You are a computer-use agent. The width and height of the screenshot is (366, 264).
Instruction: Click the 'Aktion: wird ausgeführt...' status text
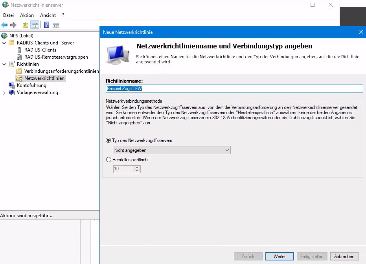(27, 215)
